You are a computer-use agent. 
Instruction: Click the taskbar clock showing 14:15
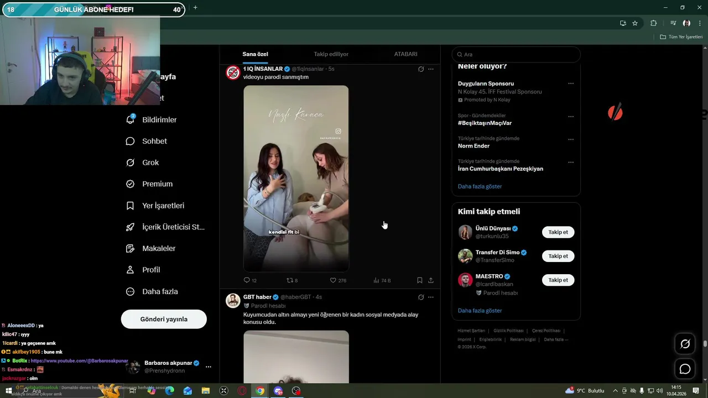click(676, 391)
